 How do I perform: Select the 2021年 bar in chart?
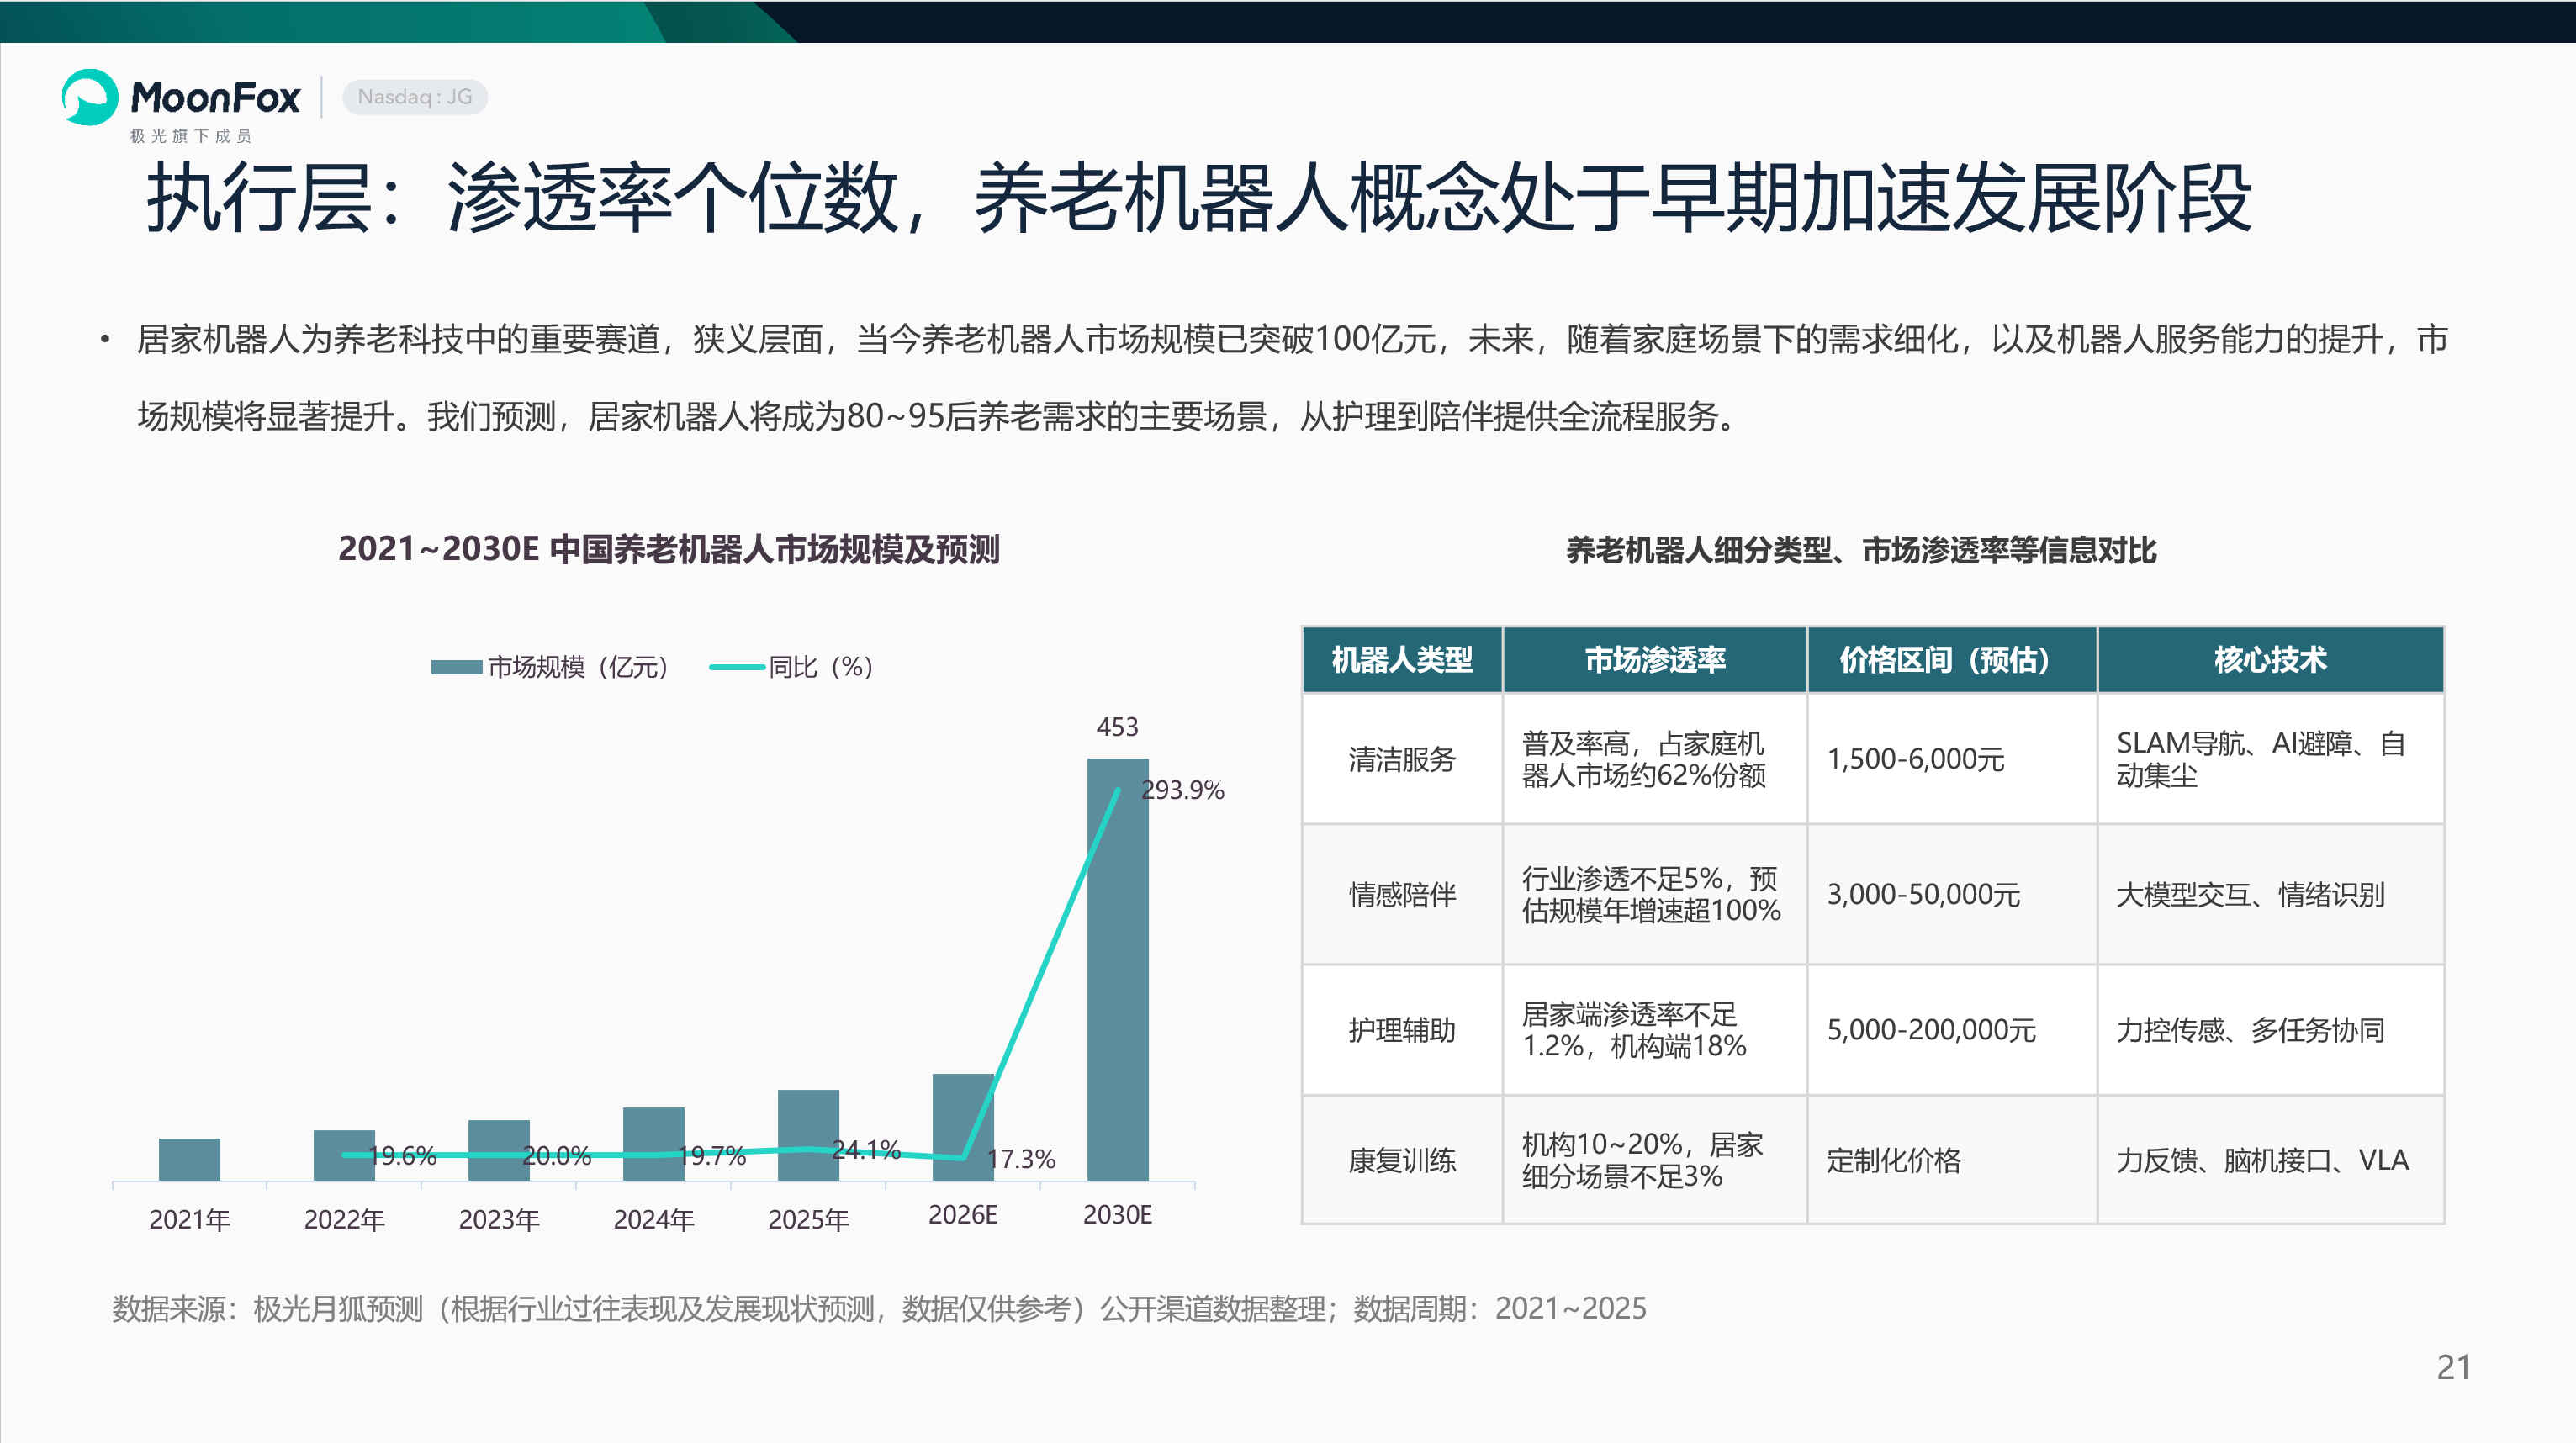click(x=189, y=1159)
